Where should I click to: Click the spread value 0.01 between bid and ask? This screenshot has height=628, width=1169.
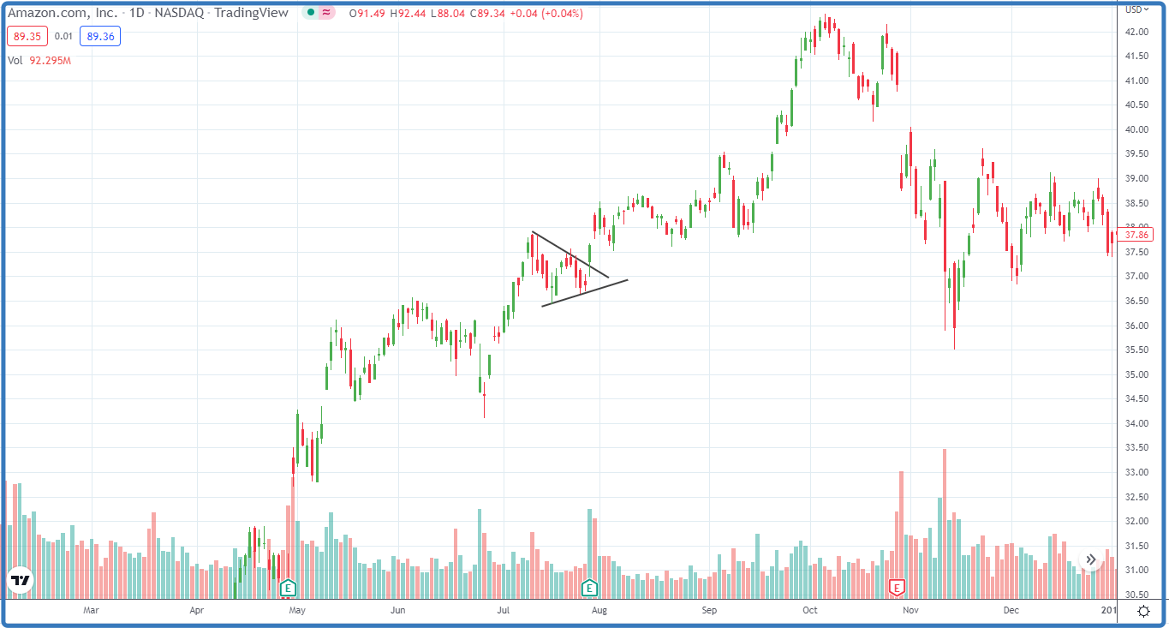pyautogui.click(x=62, y=37)
